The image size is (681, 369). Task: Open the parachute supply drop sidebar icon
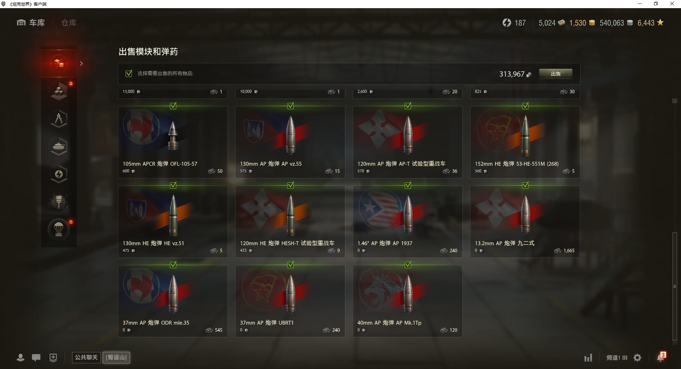[59, 229]
